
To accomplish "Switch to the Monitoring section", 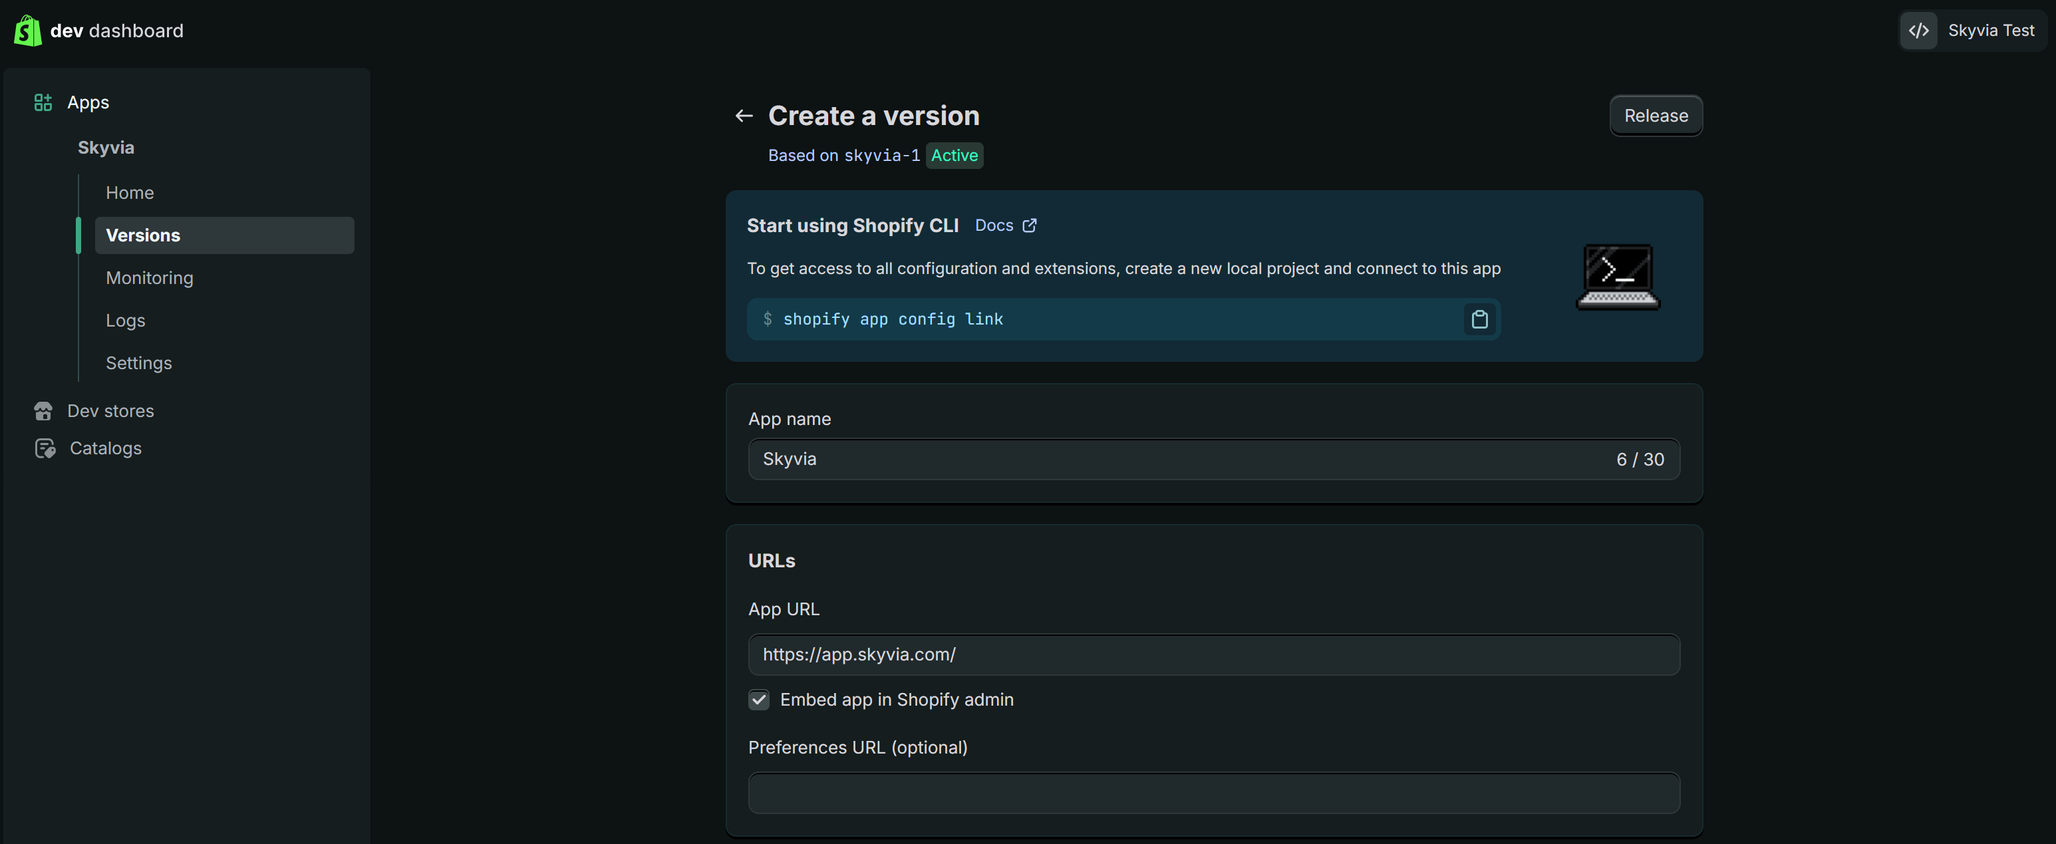I will 149,277.
